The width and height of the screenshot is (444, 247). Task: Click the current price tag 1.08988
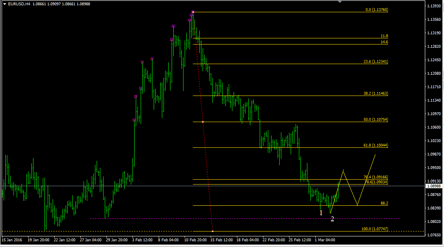[434, 186]
